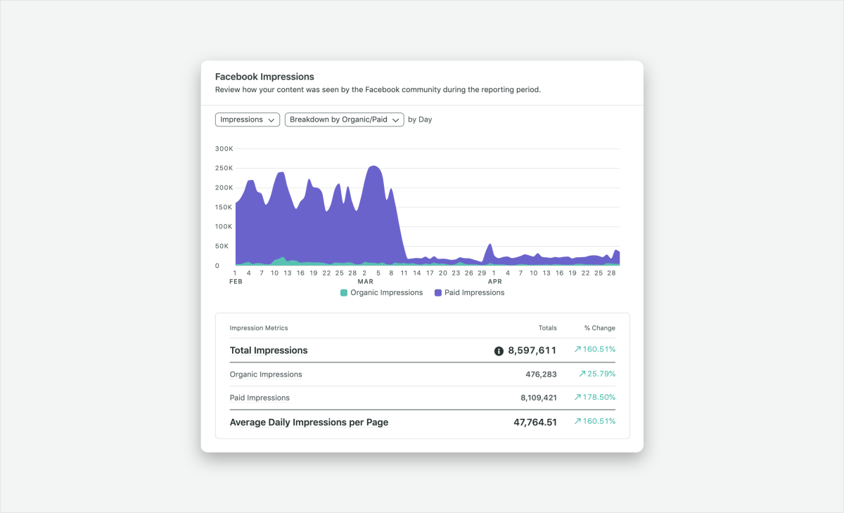Click the Paid Impressions table row label
844x513 pixels.
point(260,398)
